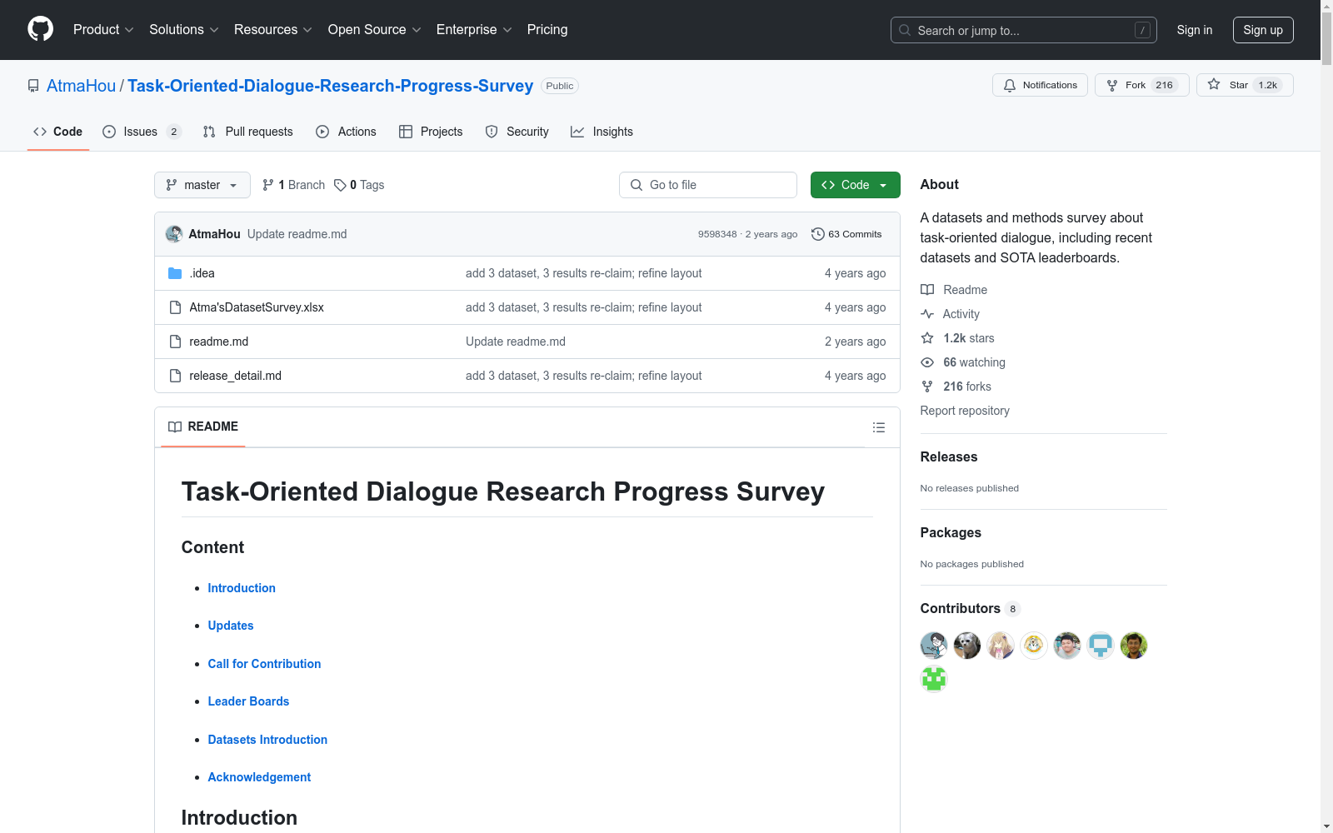Screen dimensions: 1333x833
Task: Open the green Code dropdown
Action: coord(855,185)
